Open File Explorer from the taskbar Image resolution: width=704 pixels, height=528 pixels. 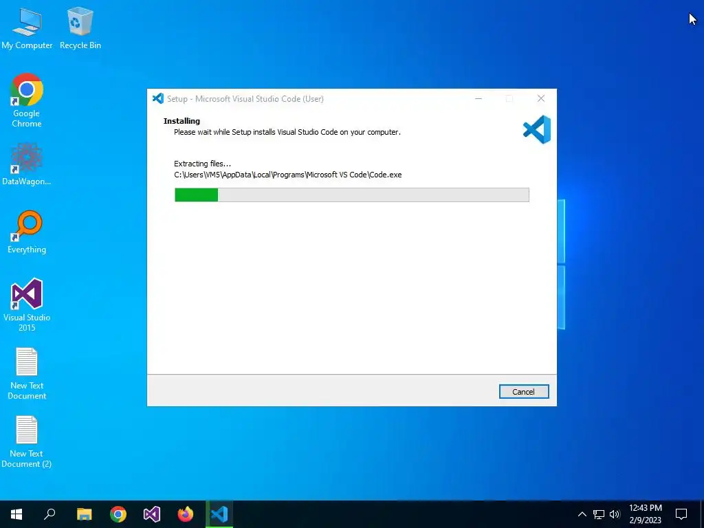pos(84,514)
